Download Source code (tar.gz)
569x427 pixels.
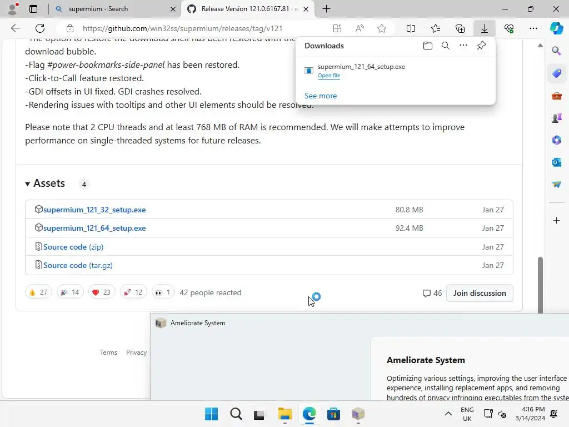[x=78, y=265]
